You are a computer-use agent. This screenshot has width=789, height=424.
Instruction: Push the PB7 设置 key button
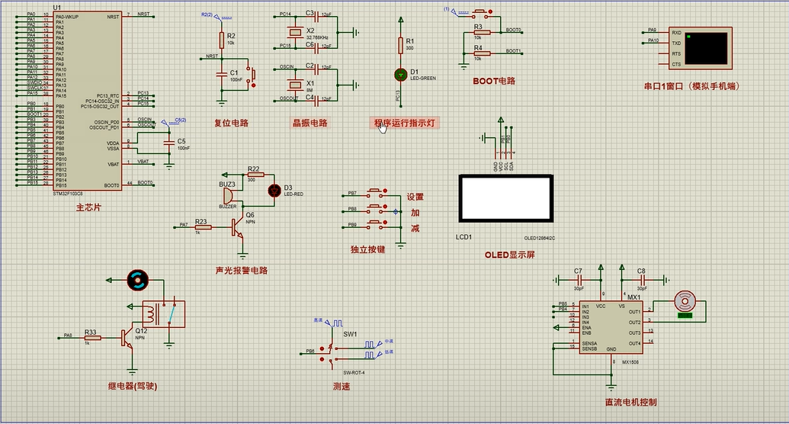tap(375, 193)
